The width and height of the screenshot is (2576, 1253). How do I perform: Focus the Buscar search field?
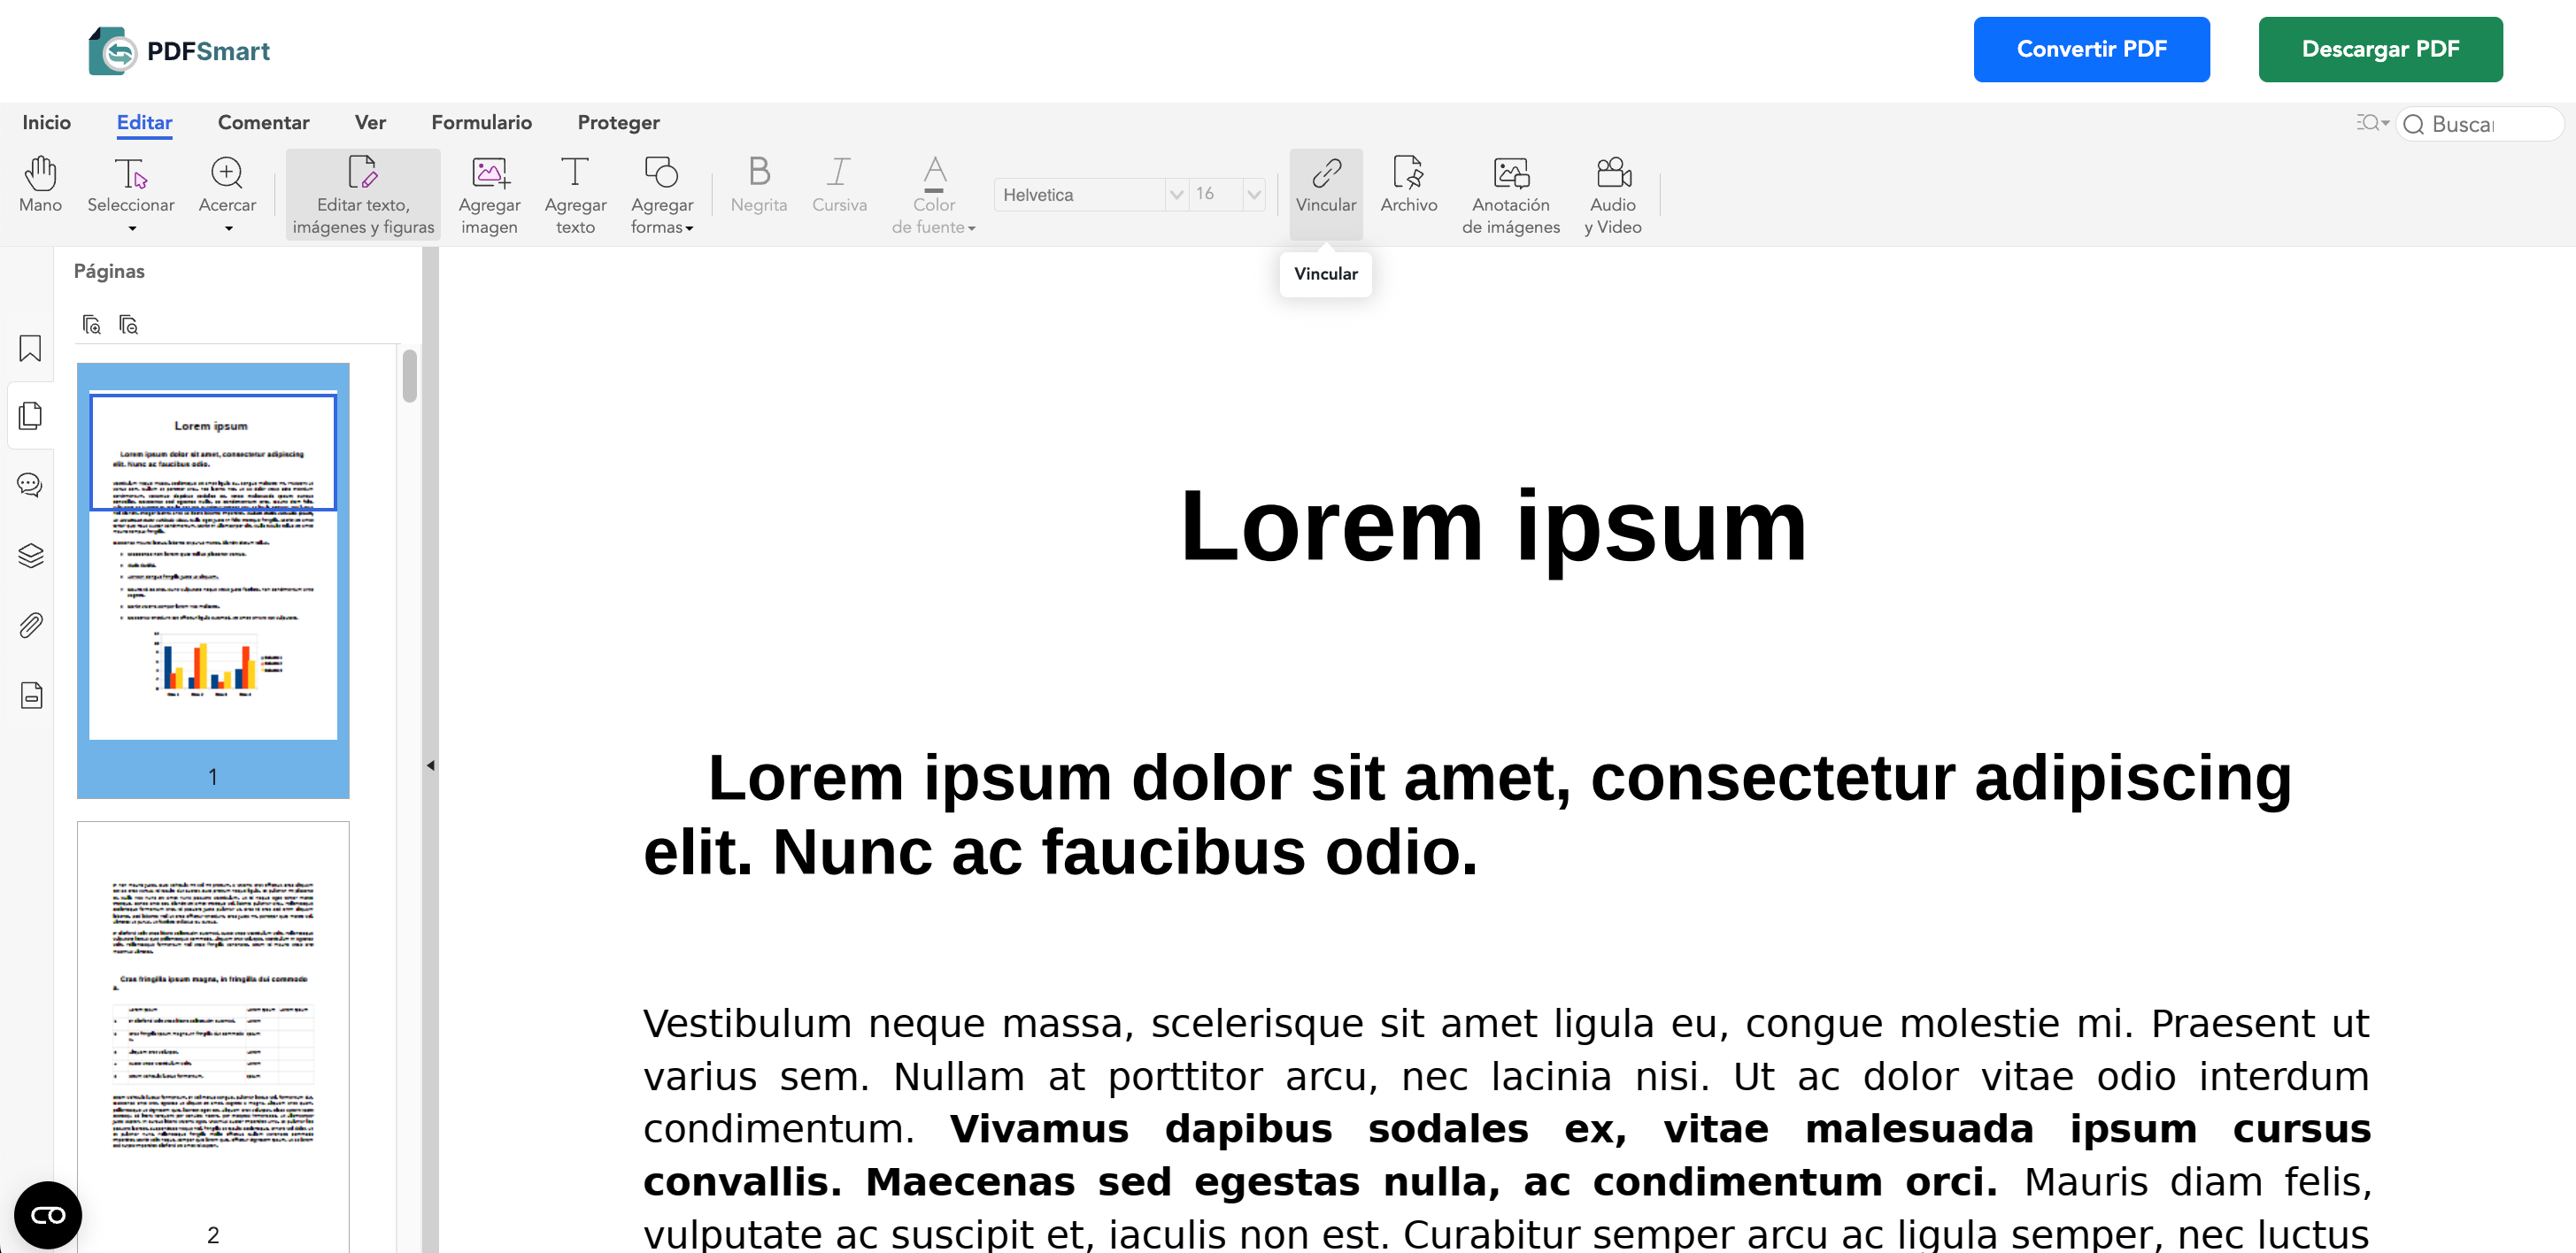pos(2480,124)
